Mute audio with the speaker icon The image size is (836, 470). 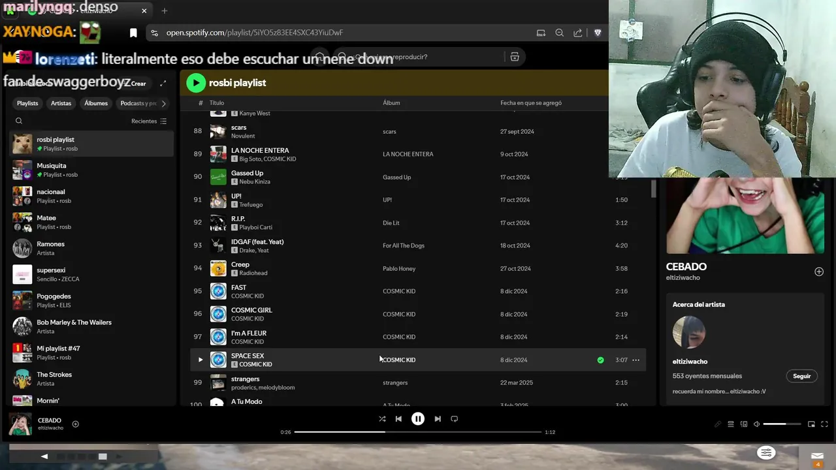(756, 424)
